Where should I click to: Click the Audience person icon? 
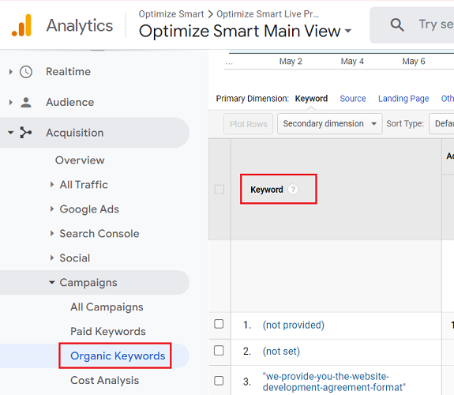pyautogui.click(x=26, y=102)
